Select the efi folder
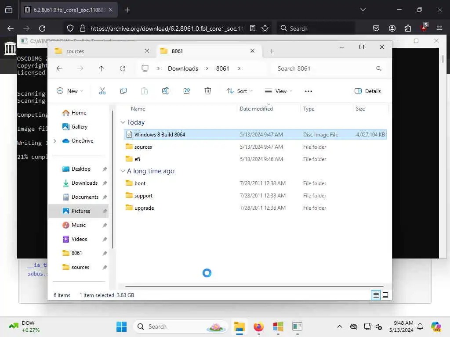The height and width of the screenshot is (337, 450). [x=255, y=159]
